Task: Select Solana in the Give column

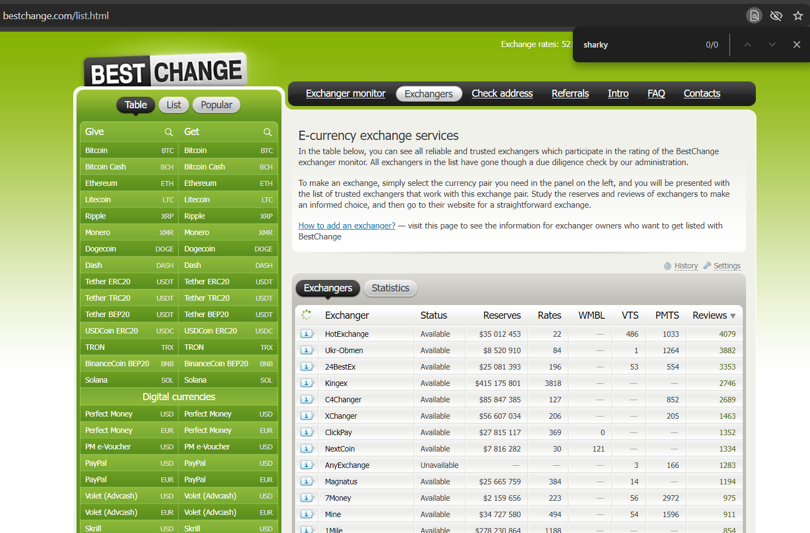Action: pos(130,380)
